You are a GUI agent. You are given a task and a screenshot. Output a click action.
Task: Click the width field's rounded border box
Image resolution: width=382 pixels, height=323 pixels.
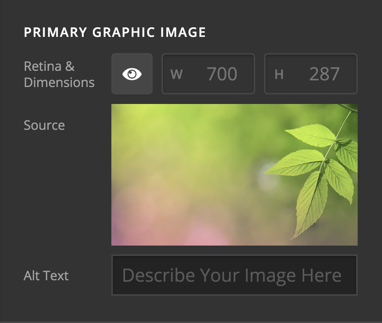(x=208, y=74)
